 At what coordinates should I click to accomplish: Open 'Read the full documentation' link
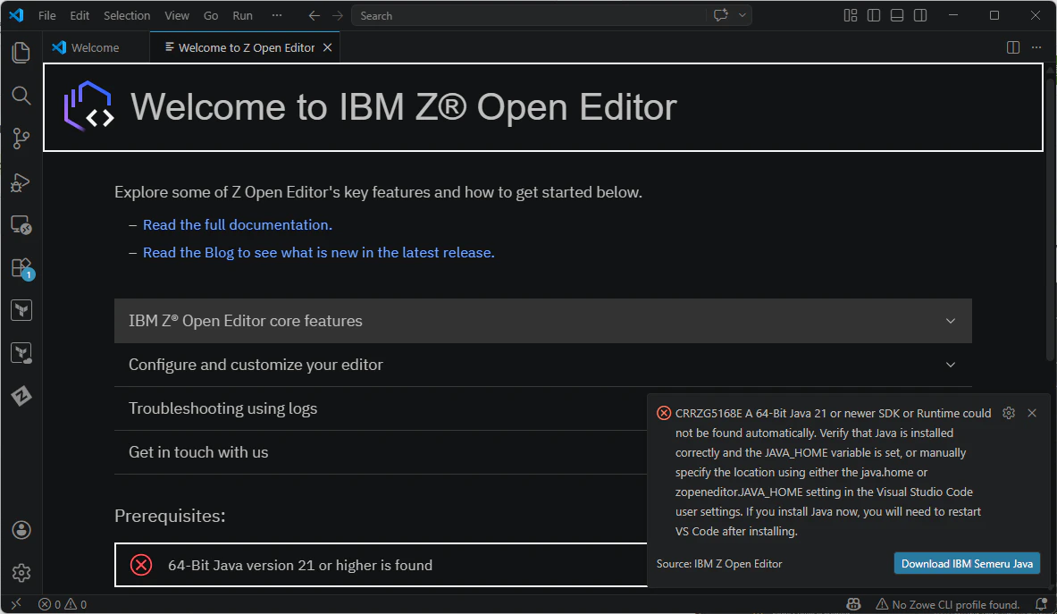coord(238,225)
